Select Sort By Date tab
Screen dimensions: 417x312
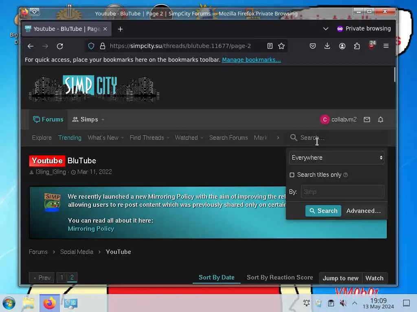(x=217, y=277)
